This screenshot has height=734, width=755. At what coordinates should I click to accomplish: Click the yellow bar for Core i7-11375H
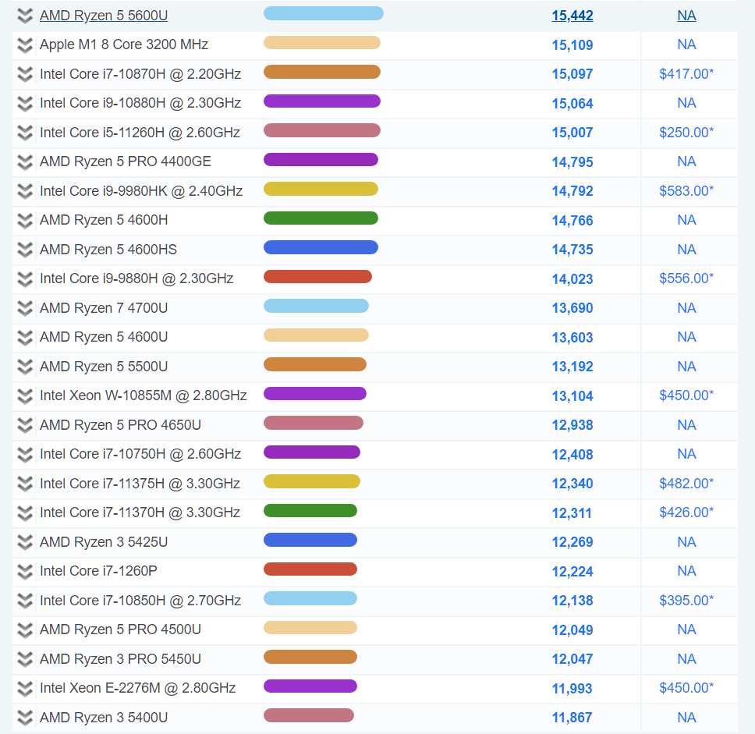point(312,481)
